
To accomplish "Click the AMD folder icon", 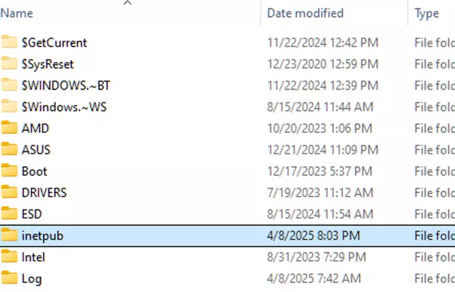I will [x=9, y=128].
